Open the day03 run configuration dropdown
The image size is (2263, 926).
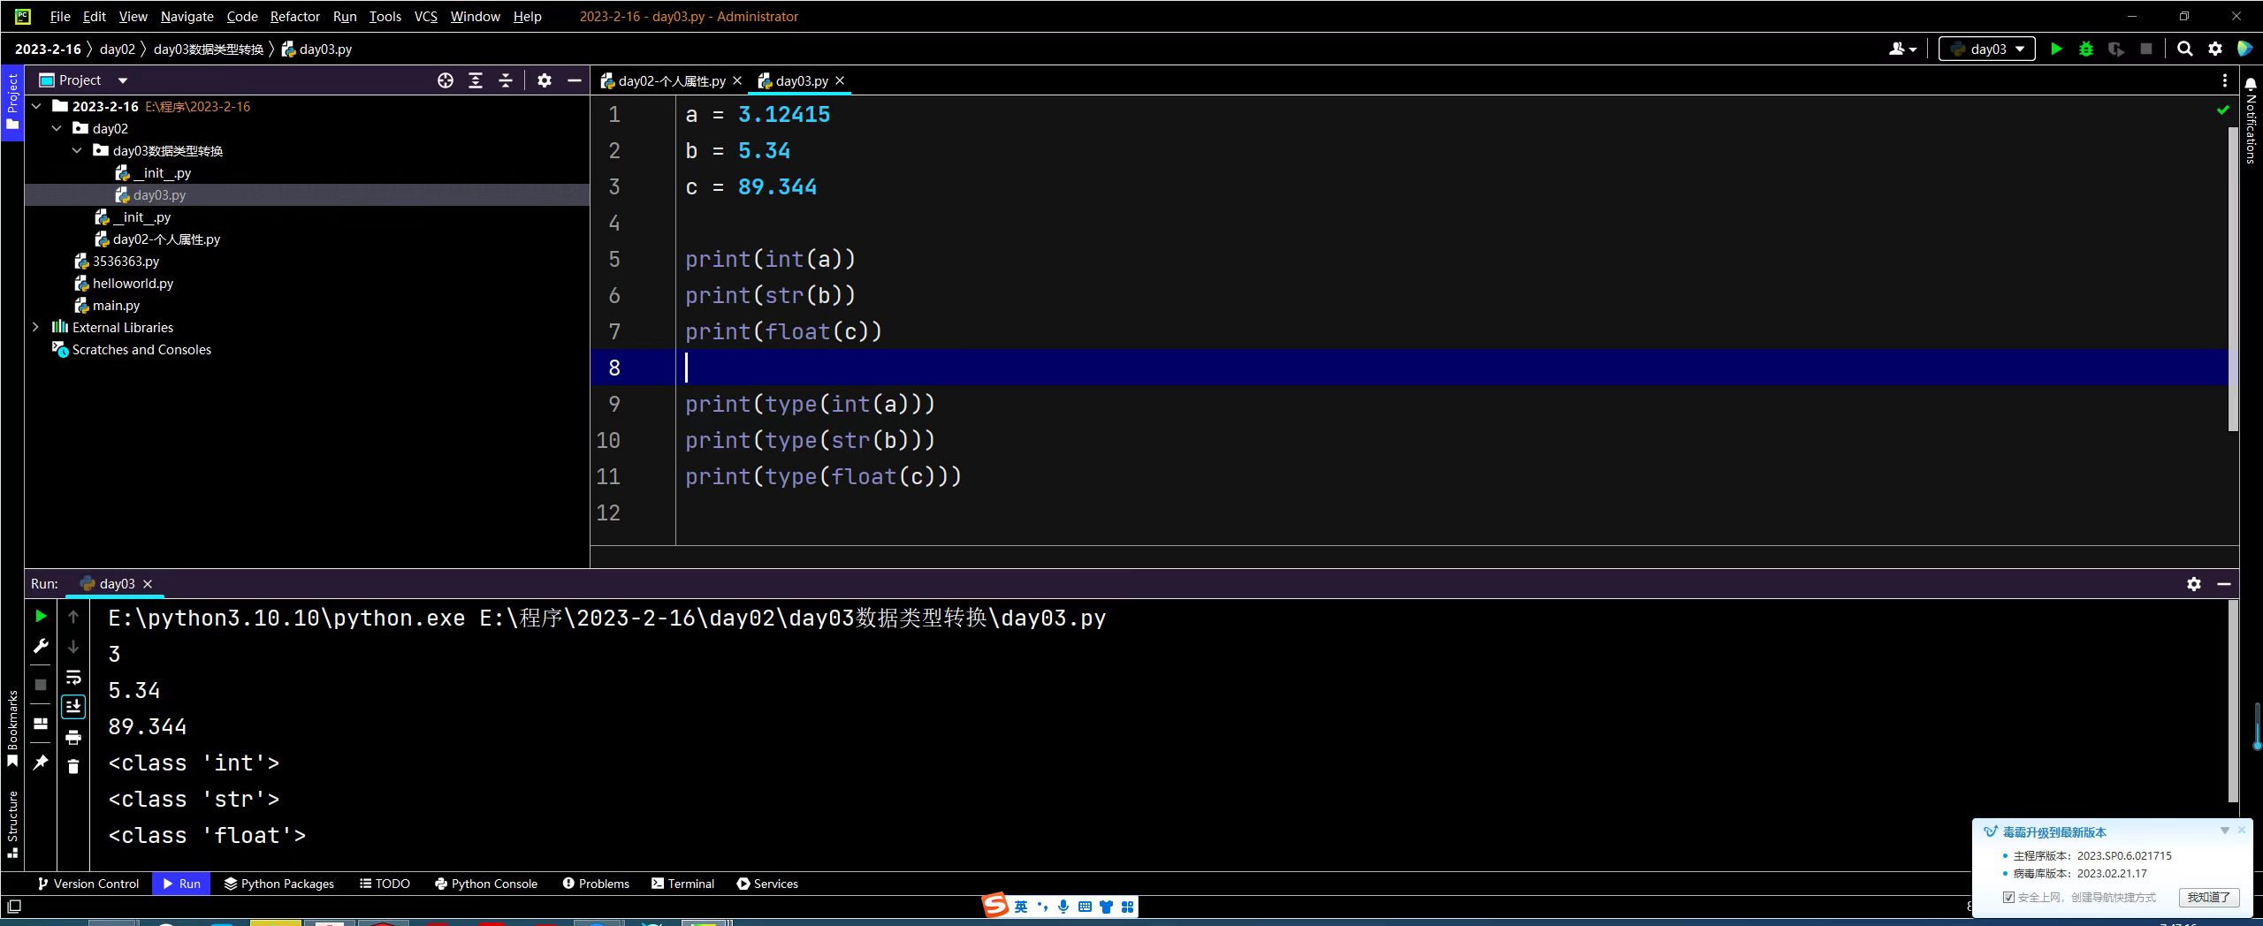[1987, 49]
